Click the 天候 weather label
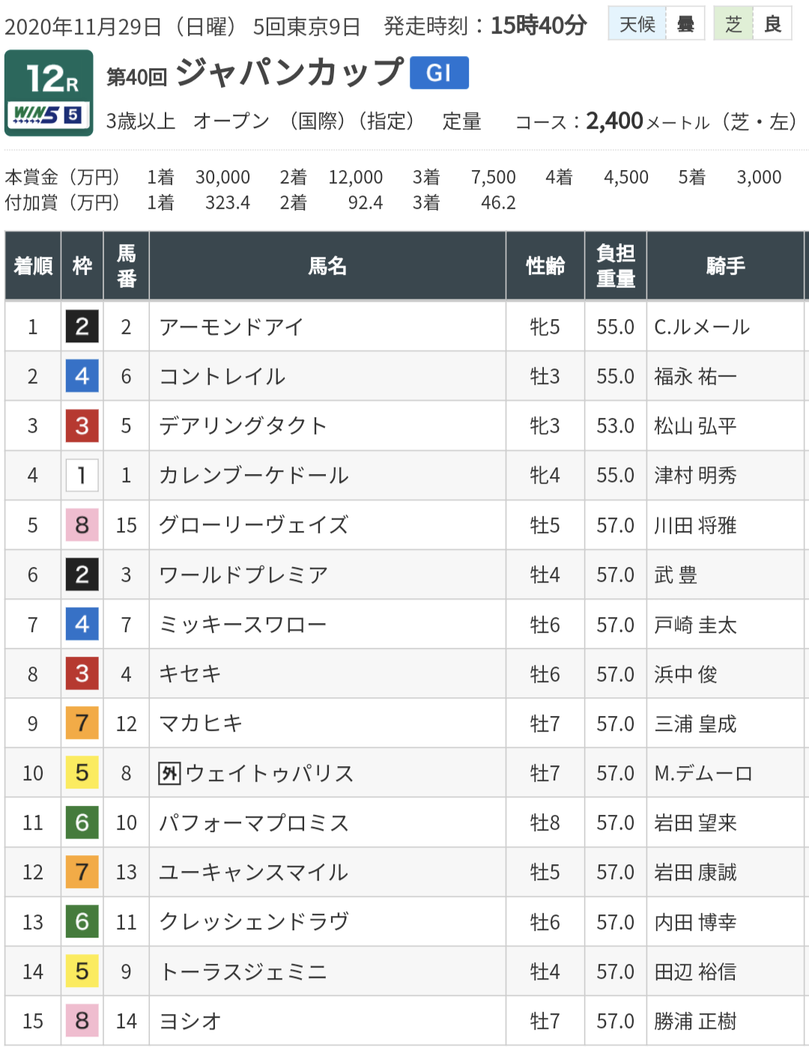Image resolution: width=809 pixels, height=1056 pixels. (x=637, y=24)
